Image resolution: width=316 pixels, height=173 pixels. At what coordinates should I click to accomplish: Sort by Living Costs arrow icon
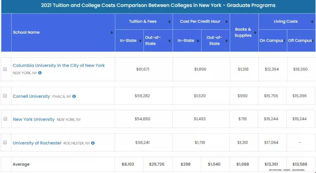[312, 22]
